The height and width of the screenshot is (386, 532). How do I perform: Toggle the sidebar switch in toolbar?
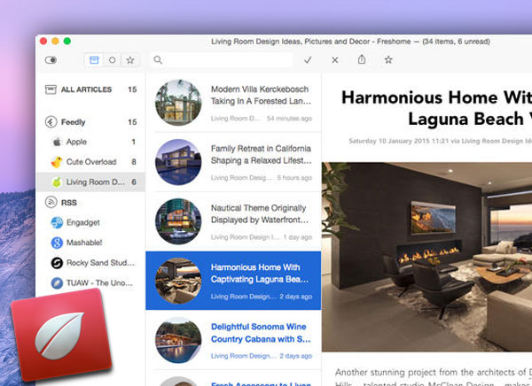(51, 60)
